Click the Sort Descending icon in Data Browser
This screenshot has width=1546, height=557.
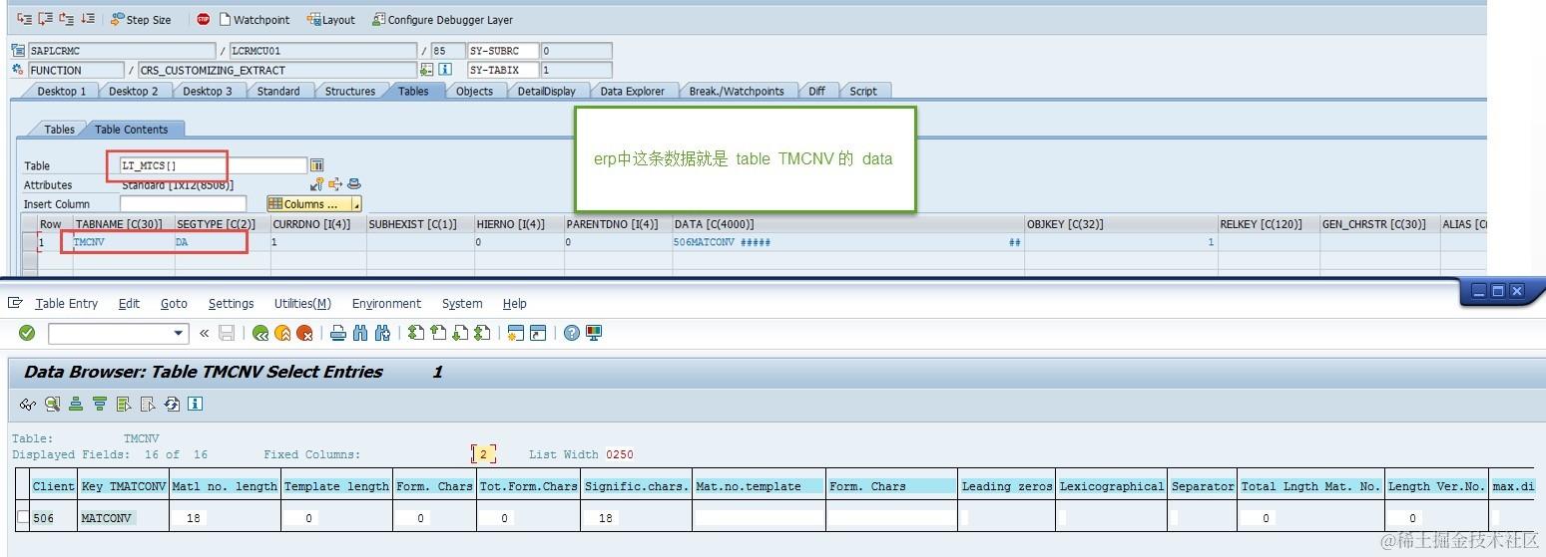coord(99,404)
